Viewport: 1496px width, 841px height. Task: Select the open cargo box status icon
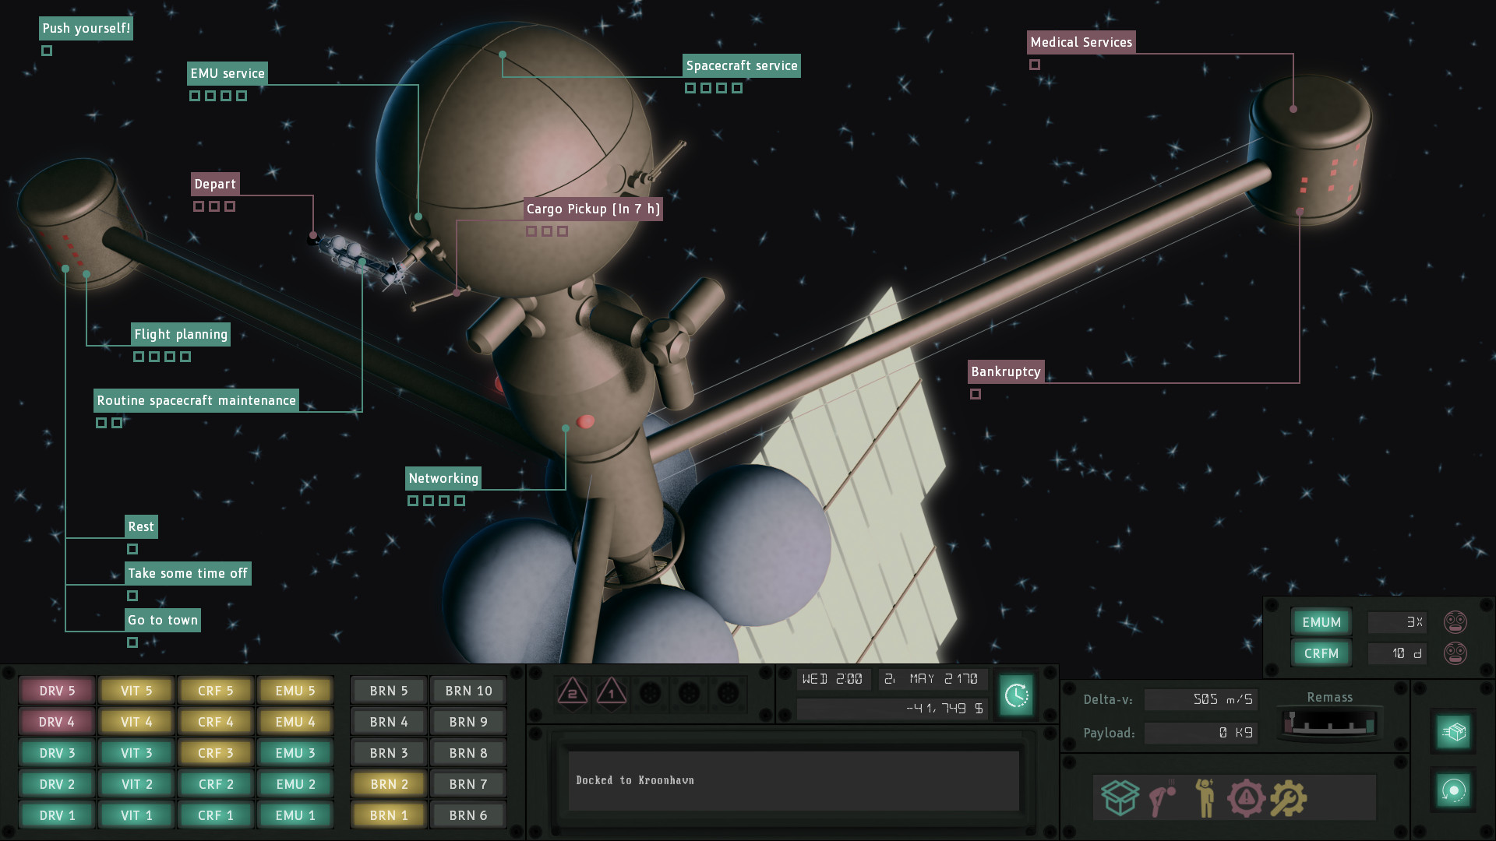(1120, 797)
